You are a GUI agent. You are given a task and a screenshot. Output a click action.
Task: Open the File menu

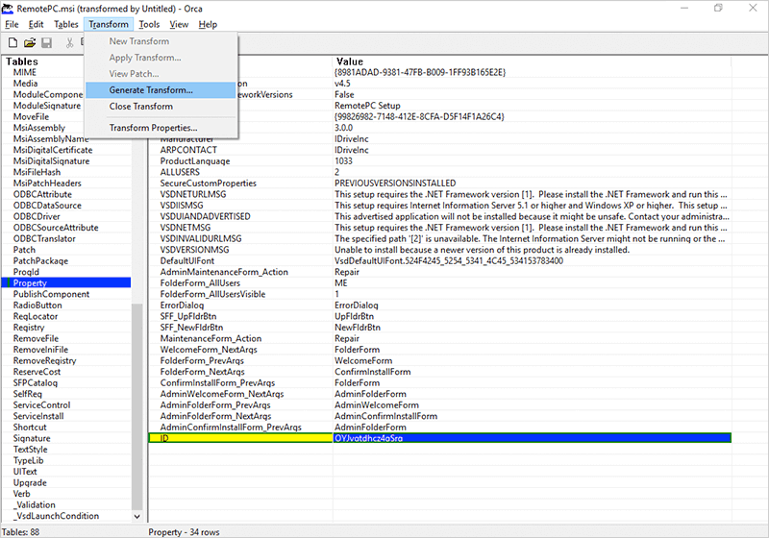(x=12, y=24)
